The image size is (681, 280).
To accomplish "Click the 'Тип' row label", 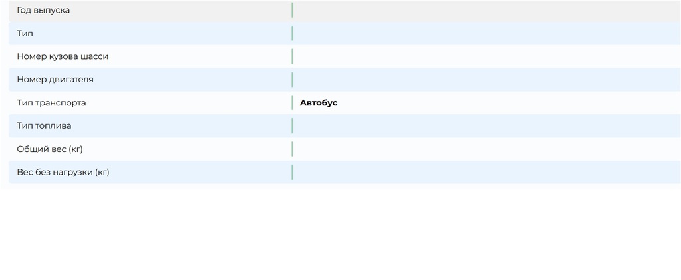I will (25, 33).
